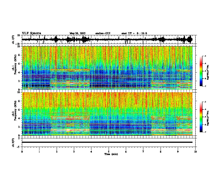Image resolution: width=220 pixels, height=170 pixels.
Task: Click the "ch.3(V)" axis label
Action: 13,142
